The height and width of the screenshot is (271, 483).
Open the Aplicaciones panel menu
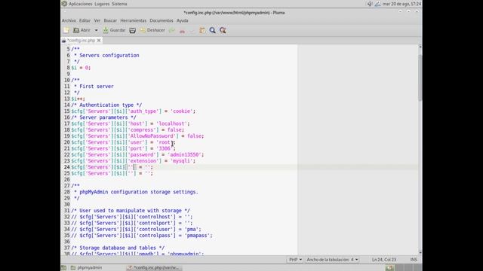[x=81, y=4]
